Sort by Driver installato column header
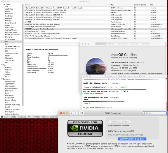This screenshot has width=168, height=153. (x=141, y=5)
